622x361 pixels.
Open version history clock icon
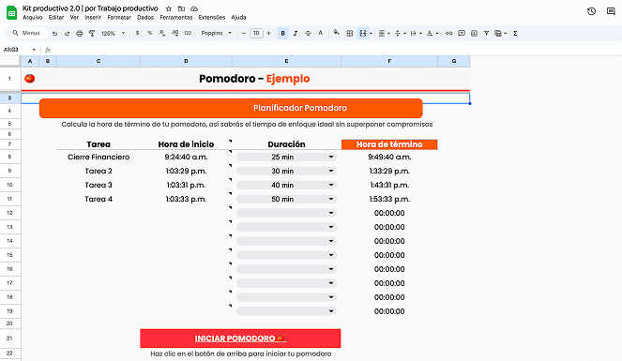point(591,11)
